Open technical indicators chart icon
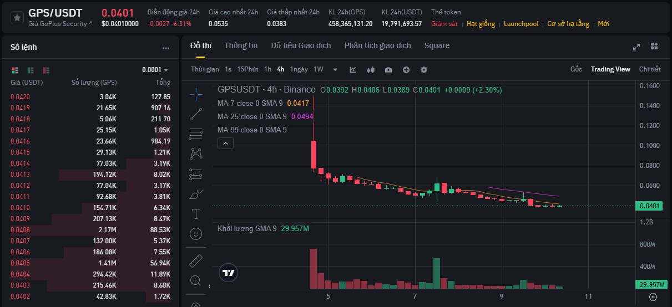The image size is (672, 307). pyautogui.click(x=353, y=70)
